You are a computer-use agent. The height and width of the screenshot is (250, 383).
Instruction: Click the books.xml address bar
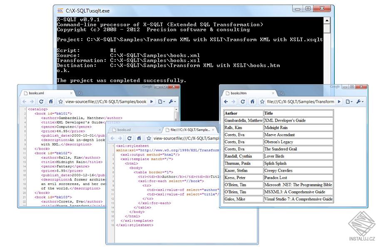[106, 102]
